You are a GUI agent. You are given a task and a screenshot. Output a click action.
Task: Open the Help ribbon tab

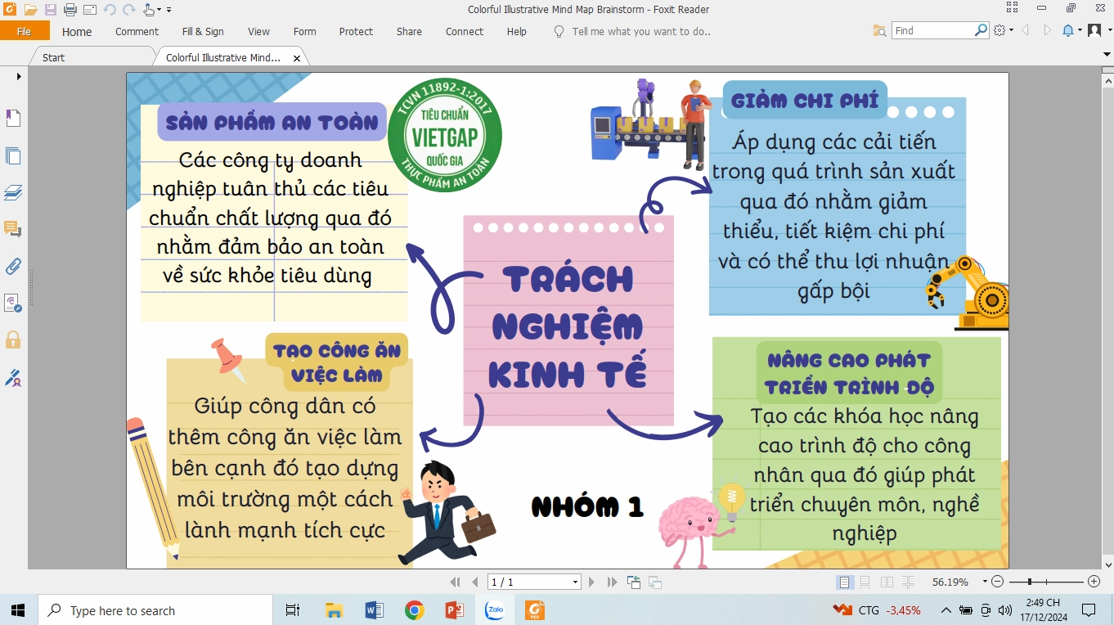click(x=517, y=31)
